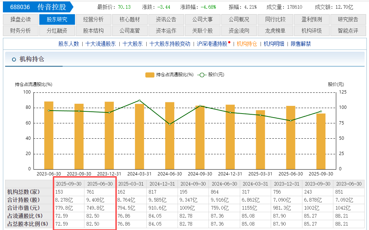Select 分红融资 tab

tap(57, 31)
